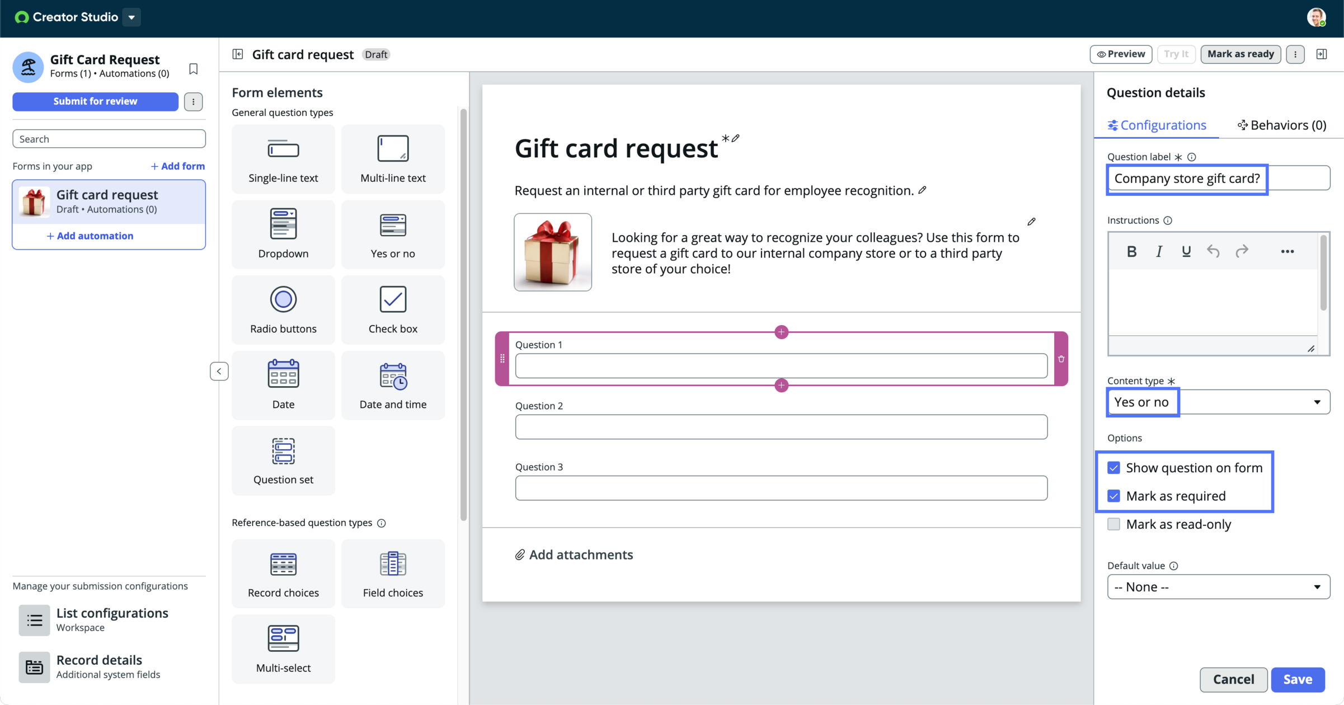Open the Creator Studio dropdown arrow
Image resolution: width=1344 pixels, height=705 pixels.
tap(131, 17)
